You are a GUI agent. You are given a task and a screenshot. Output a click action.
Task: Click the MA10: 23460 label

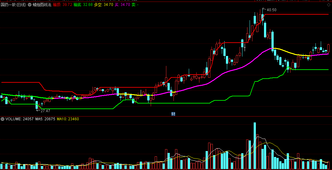coord(68,119)
